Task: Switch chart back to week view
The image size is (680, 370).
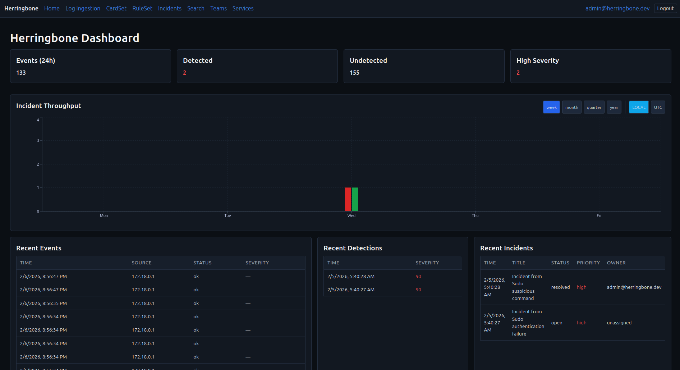Action: click(x=551, y=107)
